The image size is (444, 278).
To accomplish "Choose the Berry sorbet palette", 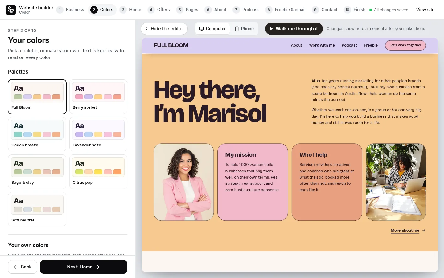I will coord(98,97).
